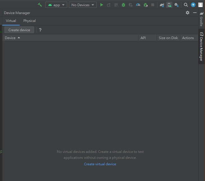Image resolution: width=205 pixels, height=181 pixels.
Task: Switch to the Virtual tab
Action: pos(11,21)
